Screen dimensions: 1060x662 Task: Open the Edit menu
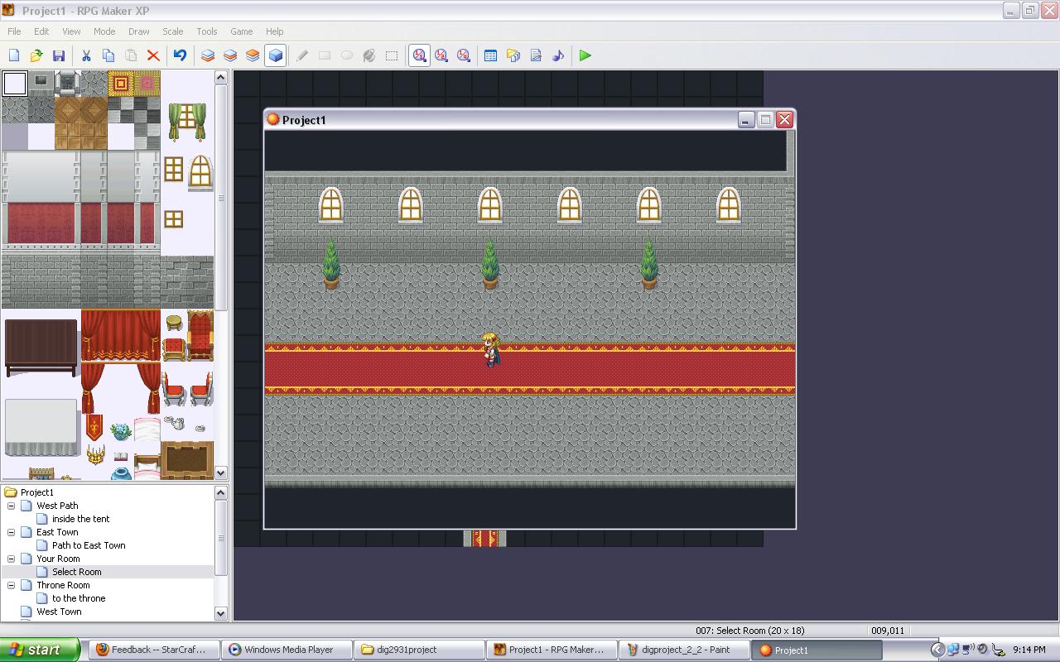[41, 31]
